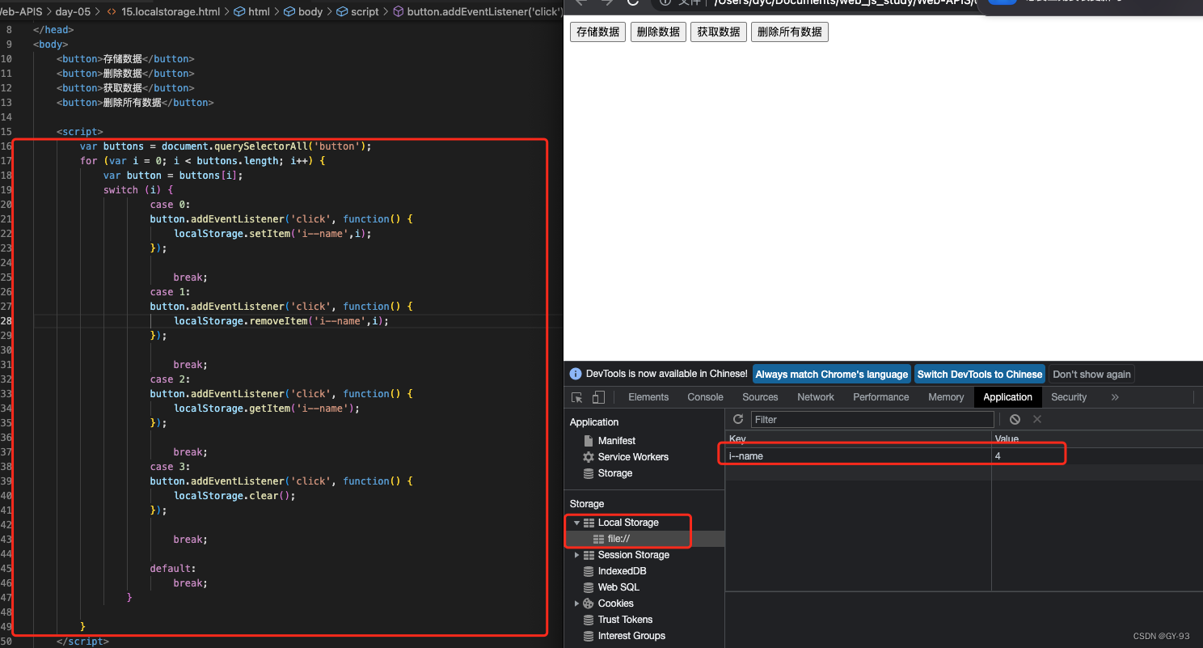Open Manifest in the Application sidebar

pyautogui.click(x=616, y=441)
